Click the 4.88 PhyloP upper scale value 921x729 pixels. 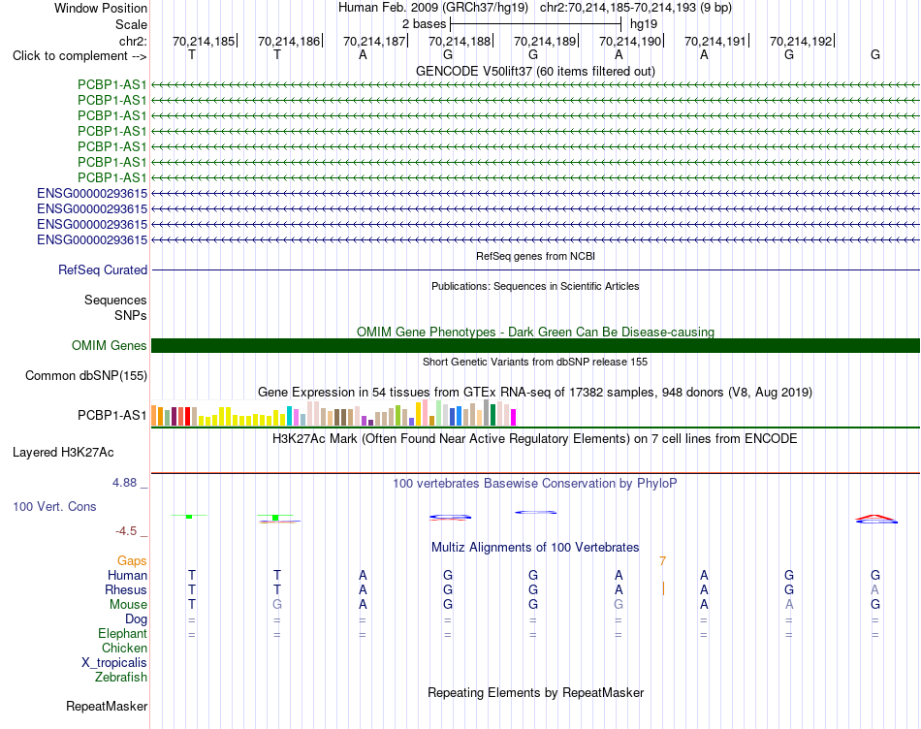click(124, 482)
